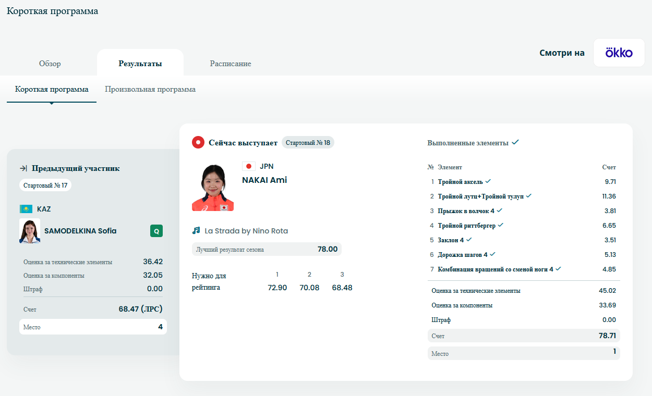Click the Стартовый № 18 badge
This screenshot has height=396, width=652.
click(x=308, y=142)
